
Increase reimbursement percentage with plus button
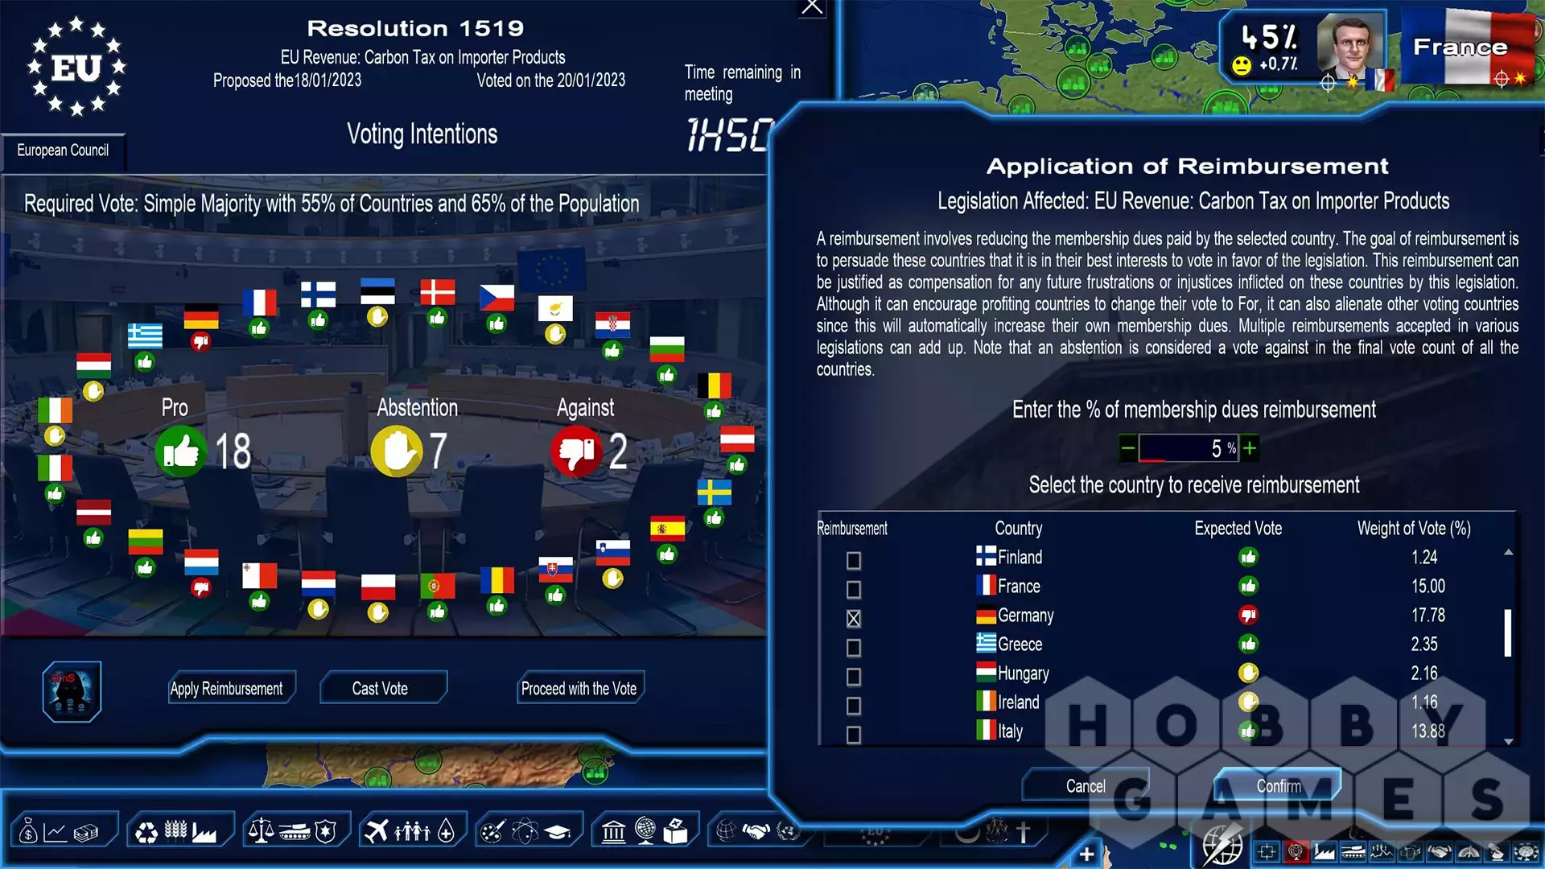(x=1250, y=448)
